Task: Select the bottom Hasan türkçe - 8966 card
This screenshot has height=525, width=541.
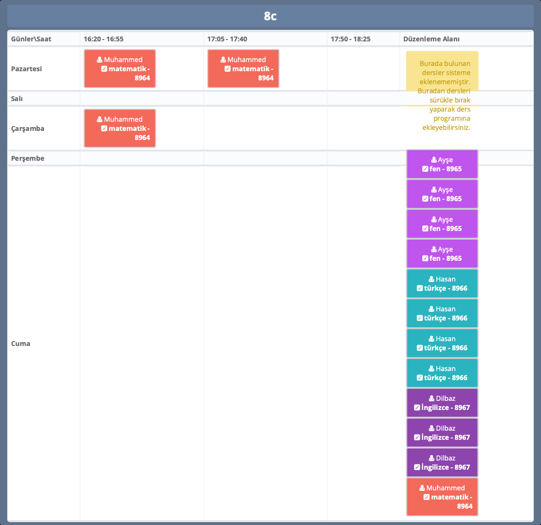Action: coord(442,373)
